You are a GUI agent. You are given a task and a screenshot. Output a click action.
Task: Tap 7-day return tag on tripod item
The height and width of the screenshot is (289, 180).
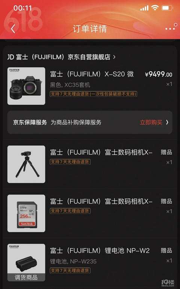(x=70, y=162)
